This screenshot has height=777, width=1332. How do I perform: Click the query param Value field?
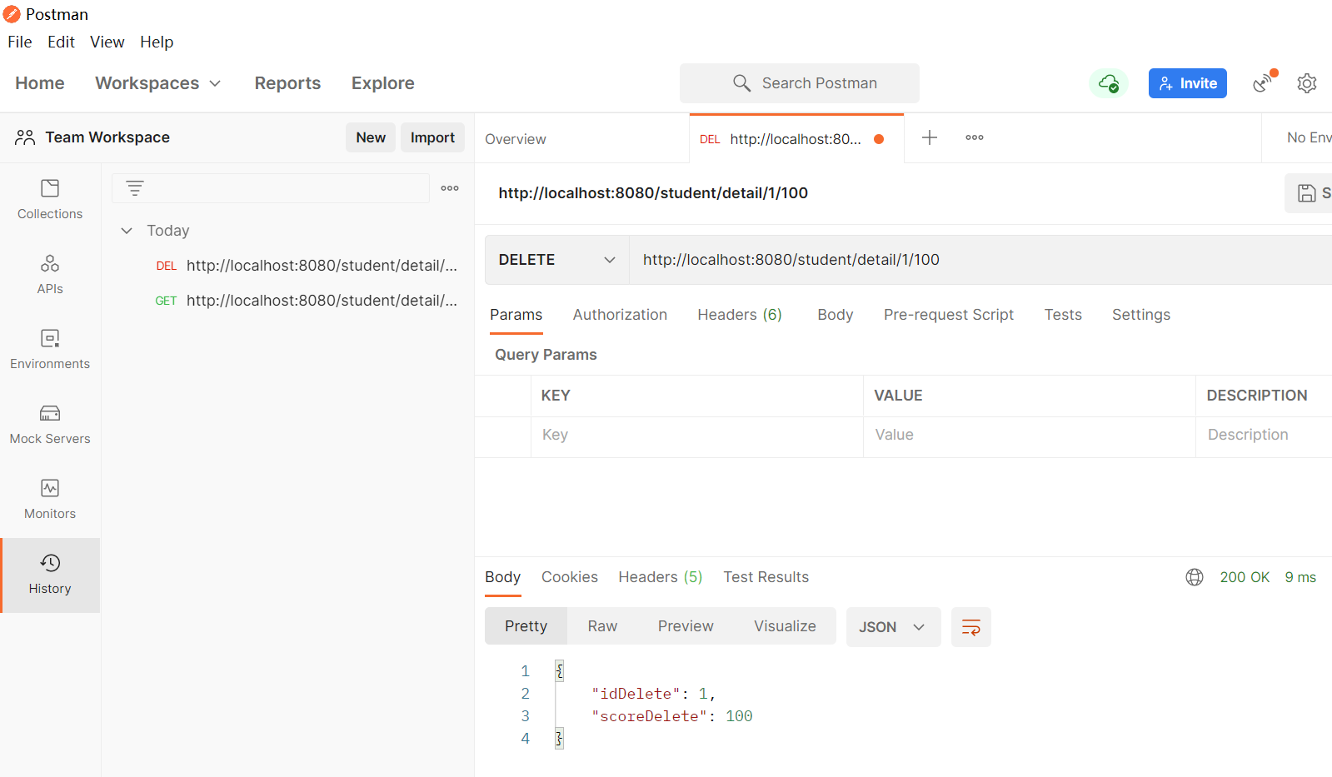coord(1030,436)
